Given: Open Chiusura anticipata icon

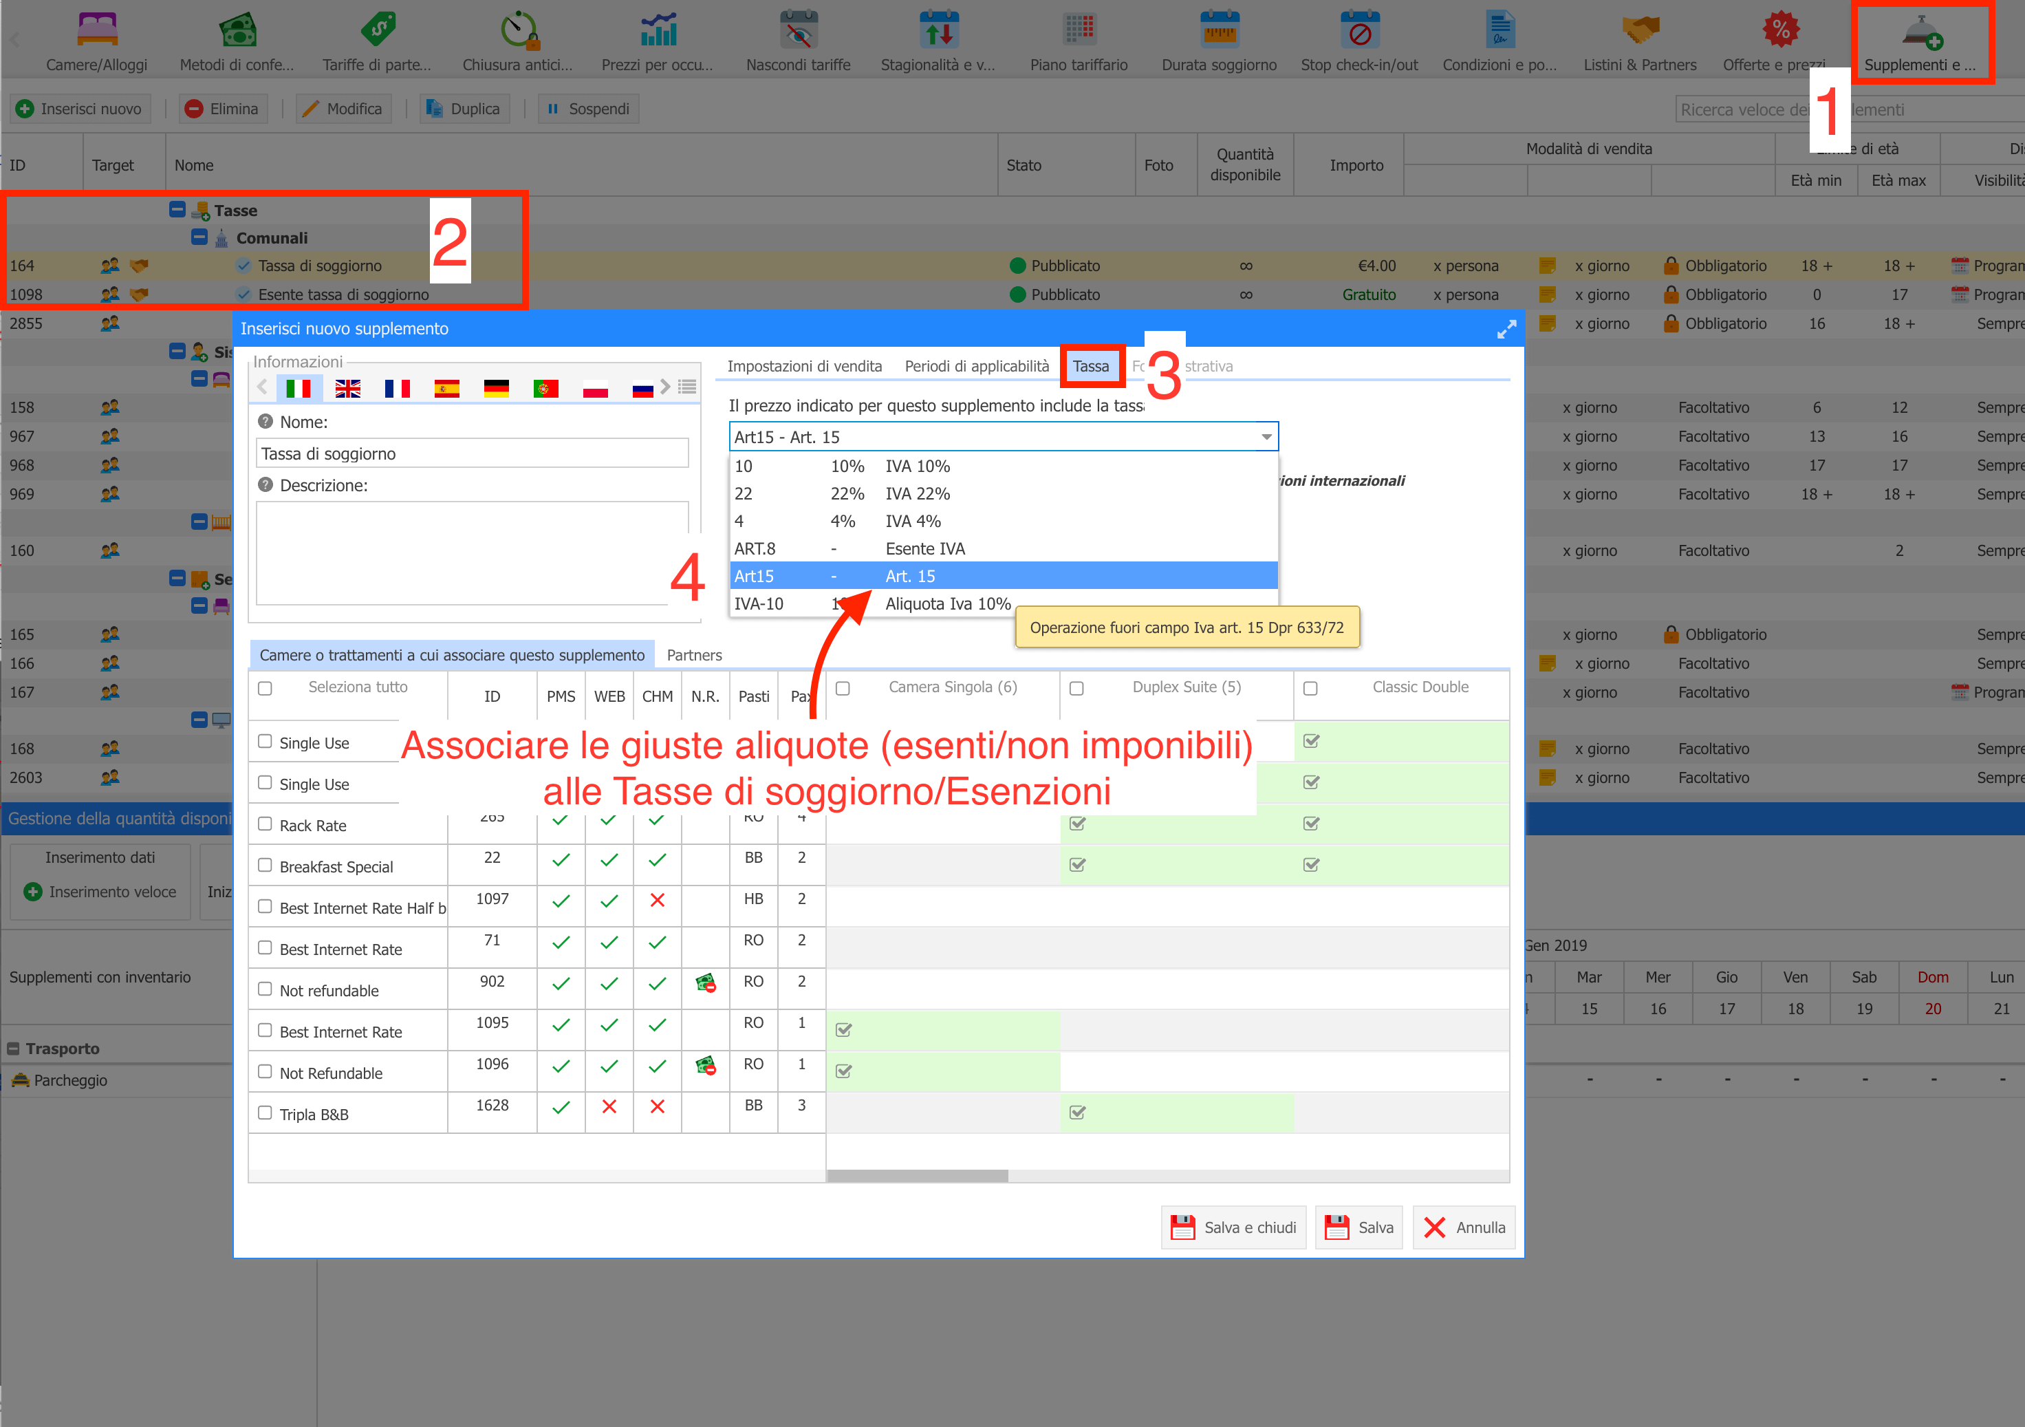Looking at the screenshot, I should coord(518,41).
